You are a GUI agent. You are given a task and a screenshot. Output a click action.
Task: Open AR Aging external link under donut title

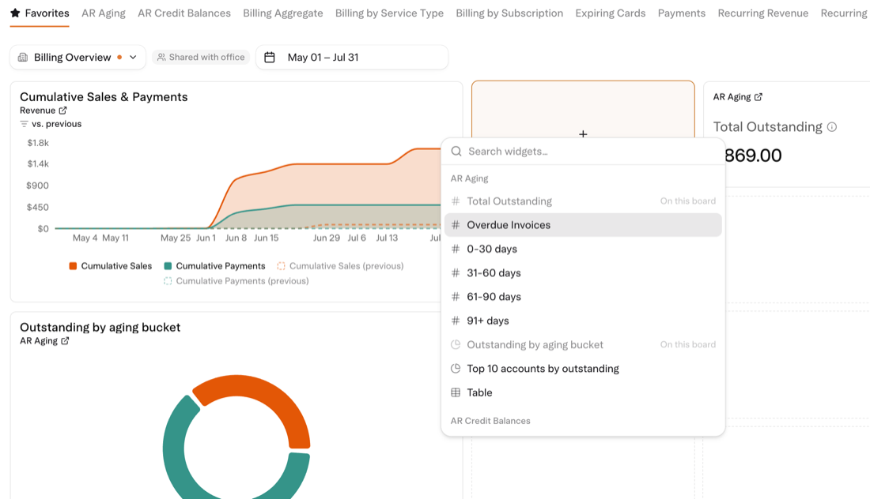coord(65,340)
